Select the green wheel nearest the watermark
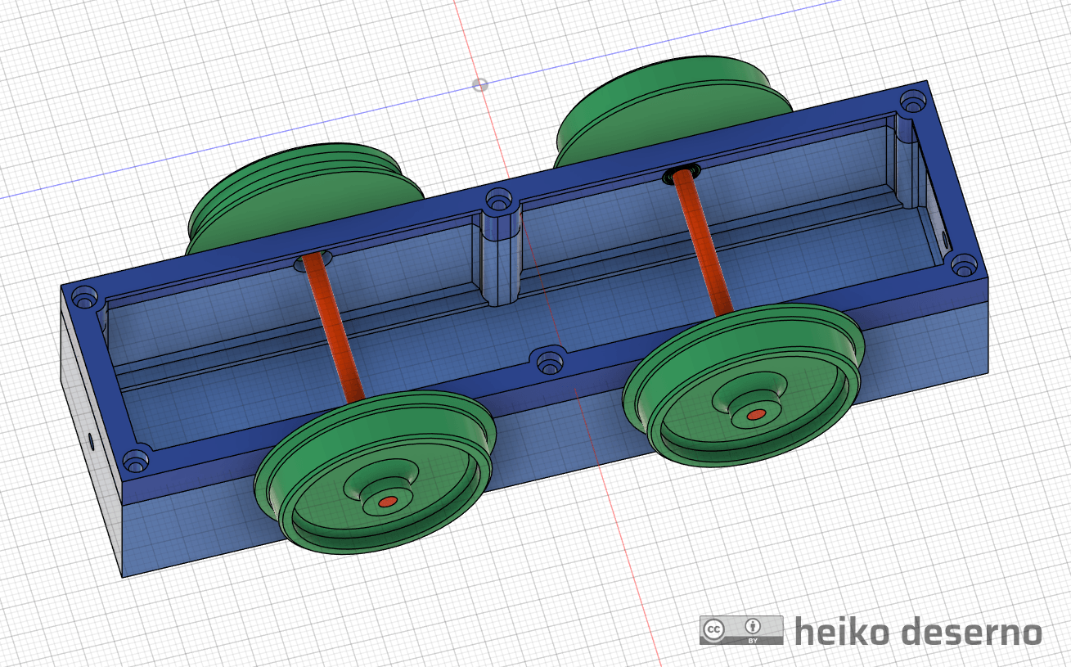Image resolution: width=1071 pixels, height=667 pixels. pyautogui.click(x=745, y=385)
